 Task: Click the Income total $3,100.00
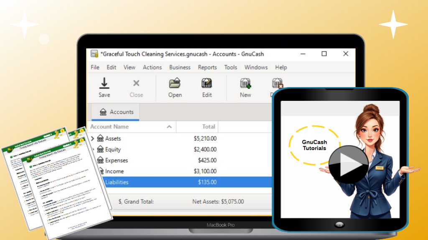pyautogui.click(x=205, y=171)
